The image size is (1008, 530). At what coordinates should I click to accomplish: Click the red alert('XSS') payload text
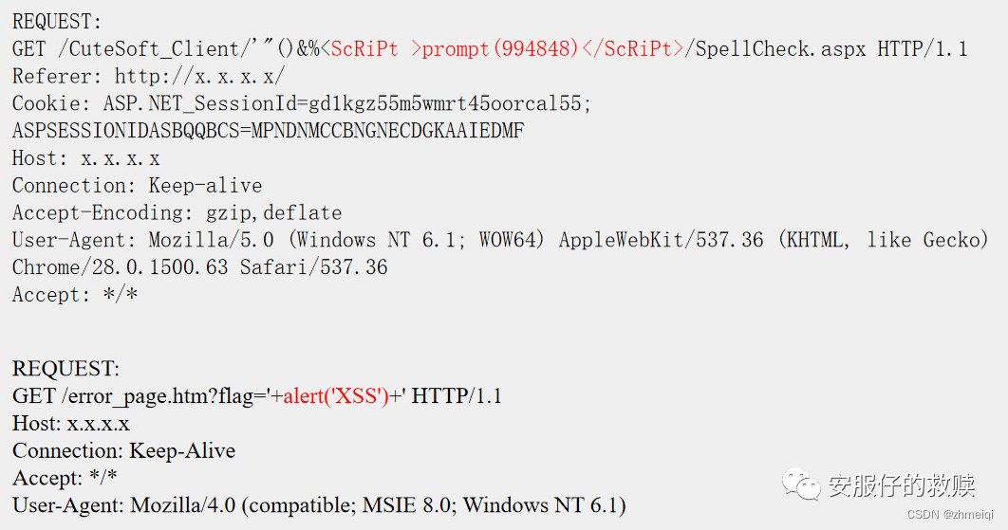[336, 396]
